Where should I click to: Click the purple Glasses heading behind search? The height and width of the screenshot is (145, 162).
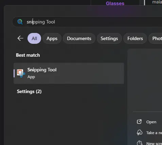(x=115, y=3)
